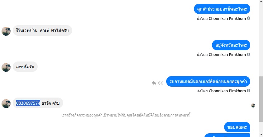
Task: Click help icon under "รบกวนแอดมิน" message
Action: pyautogui.click(x=248, y=91)
